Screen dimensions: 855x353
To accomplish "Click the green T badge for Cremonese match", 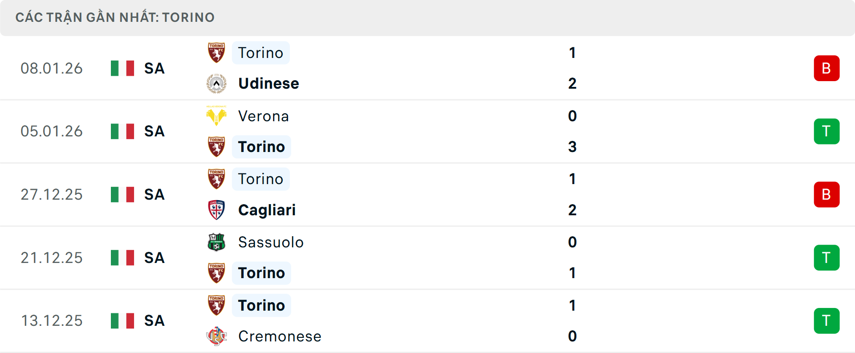I will click(826, 321).
